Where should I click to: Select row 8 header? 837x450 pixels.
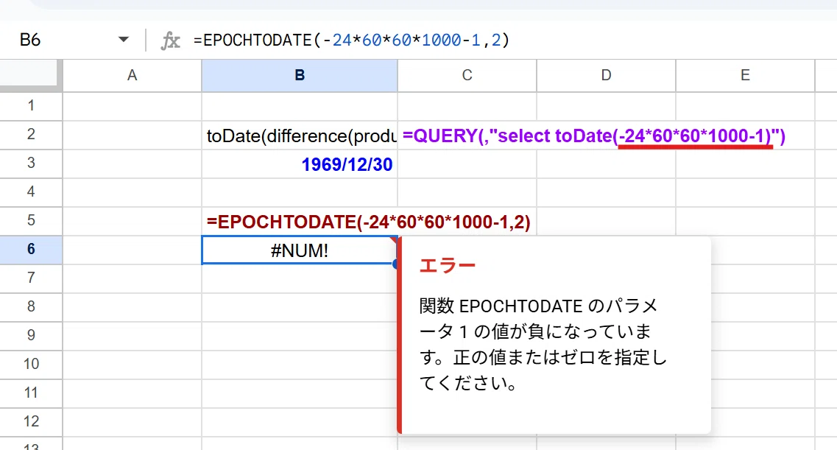pos(31,307)
